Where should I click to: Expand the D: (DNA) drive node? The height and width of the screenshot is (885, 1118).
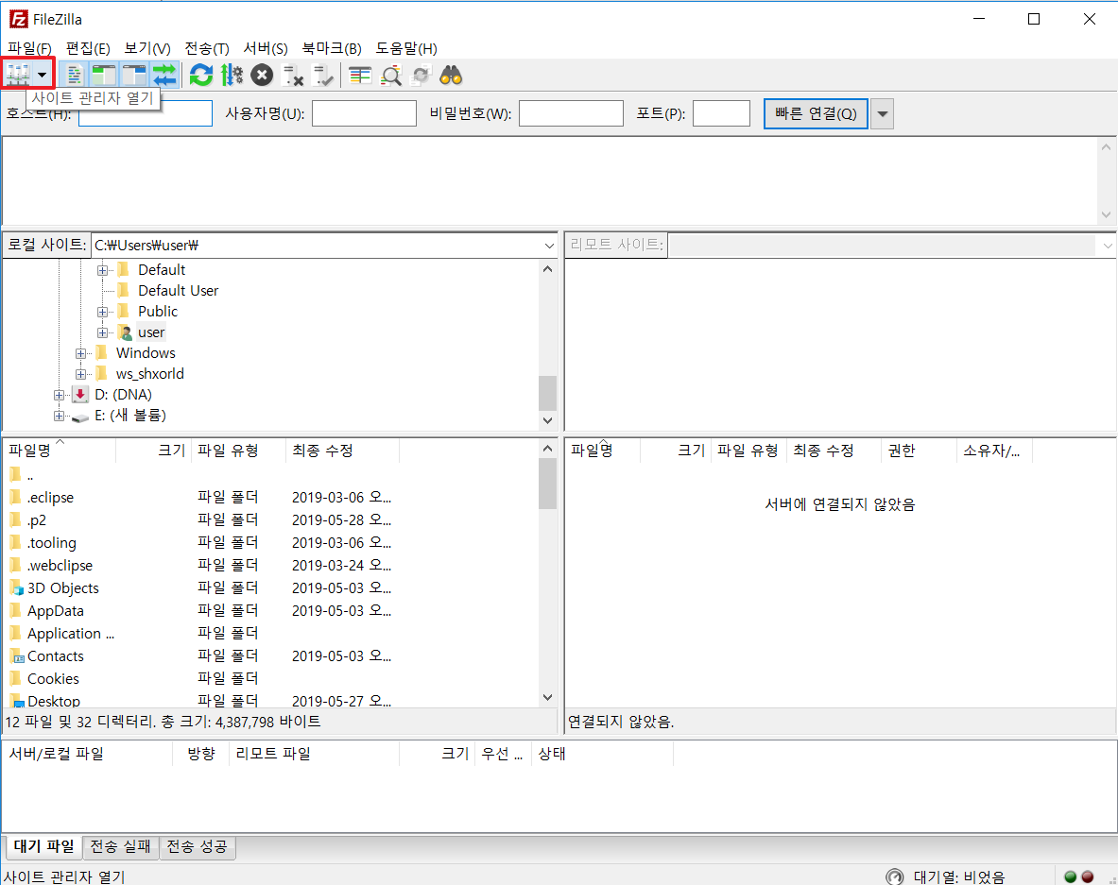pyautogui.click(x=60, y=395)
